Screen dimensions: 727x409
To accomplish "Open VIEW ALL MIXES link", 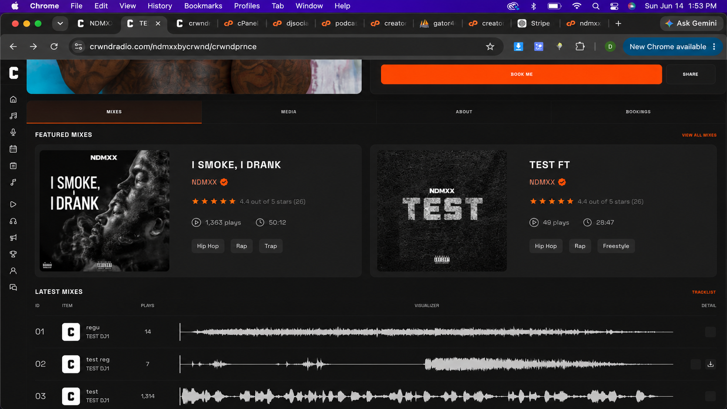I will click(699, 135).
